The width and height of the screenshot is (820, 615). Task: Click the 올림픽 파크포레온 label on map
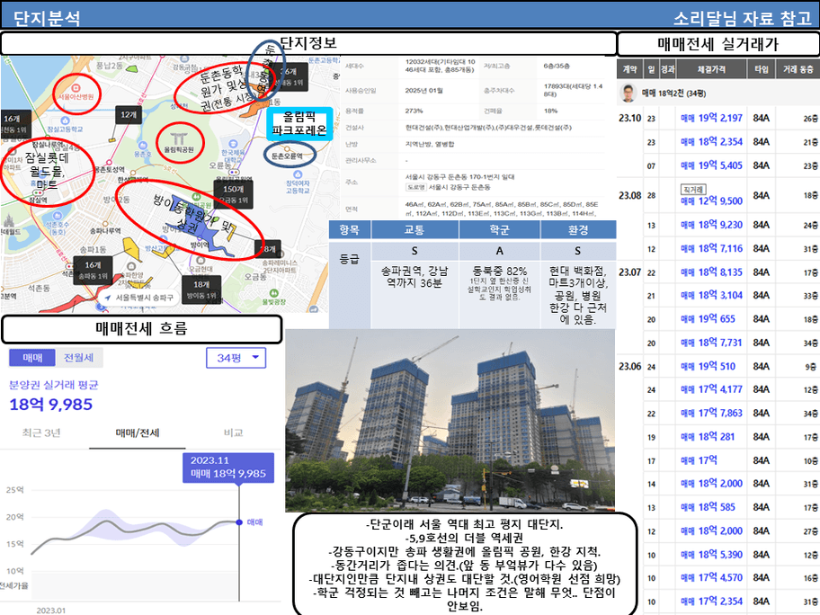[299, 123]
